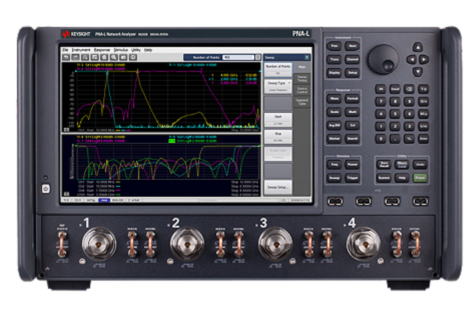This screenshot has height=310, width=474.
Task: Push the down arrow navigation key
Action: tap(417, 71)
